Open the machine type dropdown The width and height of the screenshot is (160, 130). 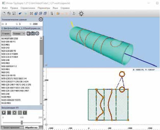(x=19, y=33)
